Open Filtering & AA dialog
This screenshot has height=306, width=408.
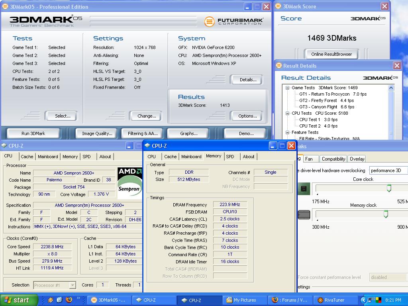click(143, 133)
